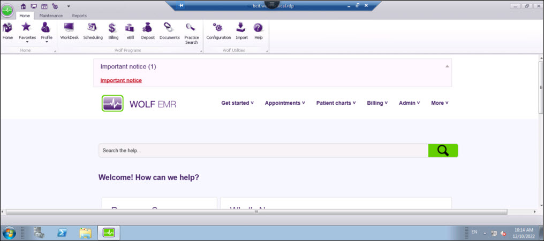
Task: Expand the Billing help menu
Action: pyautogui.click(x=377, y=103)
